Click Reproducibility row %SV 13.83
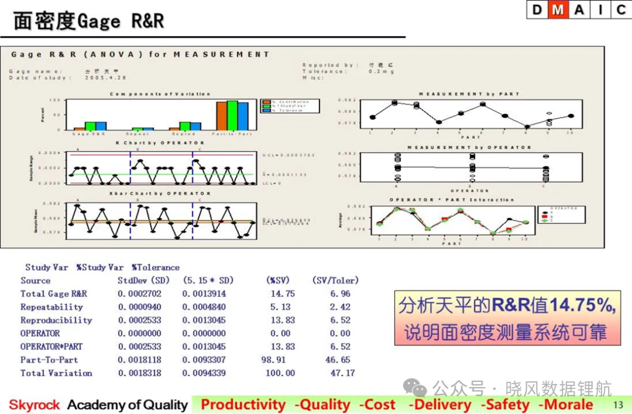The image size is (632, 414). (283, 320)
